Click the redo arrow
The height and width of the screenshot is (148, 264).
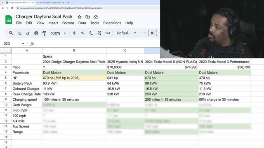pyautogui.click(x=28, y=33)
